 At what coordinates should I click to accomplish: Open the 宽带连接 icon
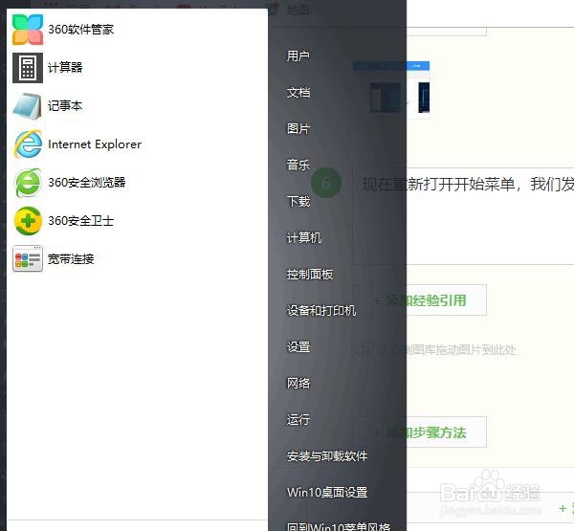(28, 259)
